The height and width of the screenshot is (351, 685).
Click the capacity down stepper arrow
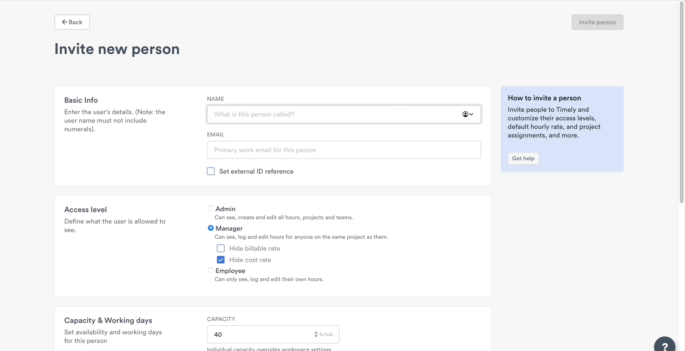(315, 336)
